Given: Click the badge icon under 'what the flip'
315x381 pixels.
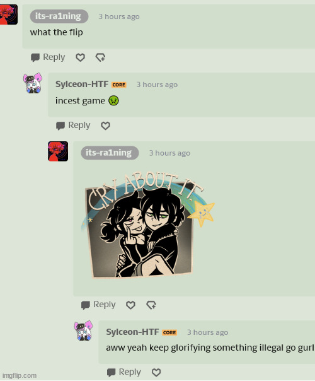Looking at the screenshot, I should coord(100,57).
